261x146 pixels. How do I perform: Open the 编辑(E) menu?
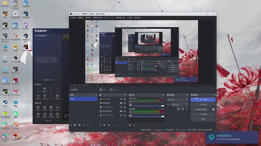(80, 18)
